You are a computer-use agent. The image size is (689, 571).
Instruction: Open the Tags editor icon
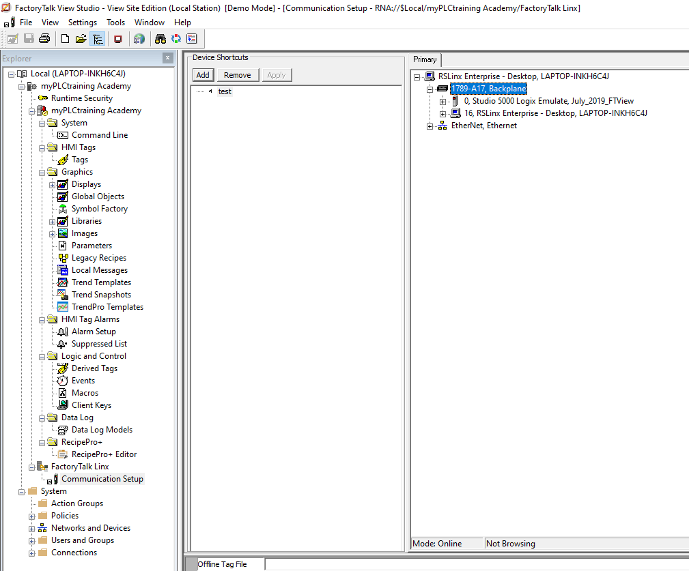coord(63,160)
